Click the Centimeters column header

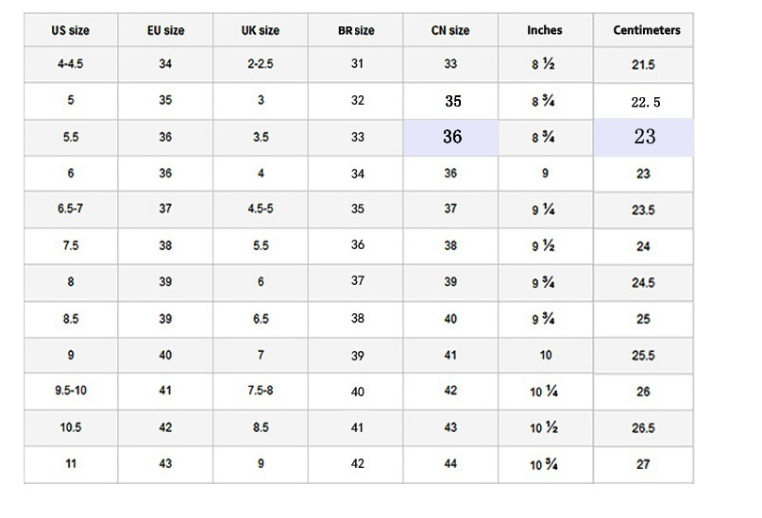pyautogui.click(x=647, y=30)
